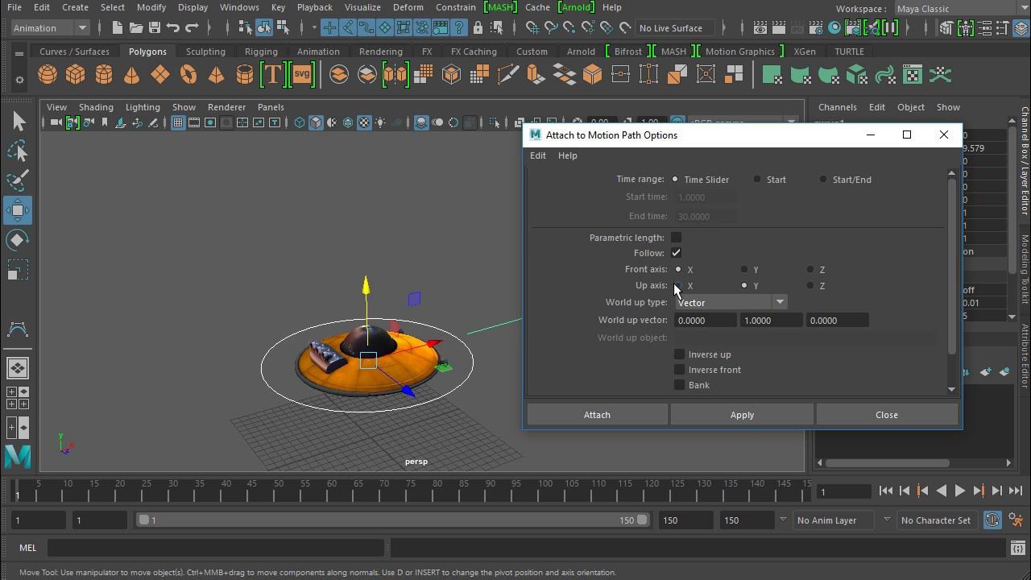Select Z as the Front axis
The image size is (1031, 580).
tap(810, 270)
